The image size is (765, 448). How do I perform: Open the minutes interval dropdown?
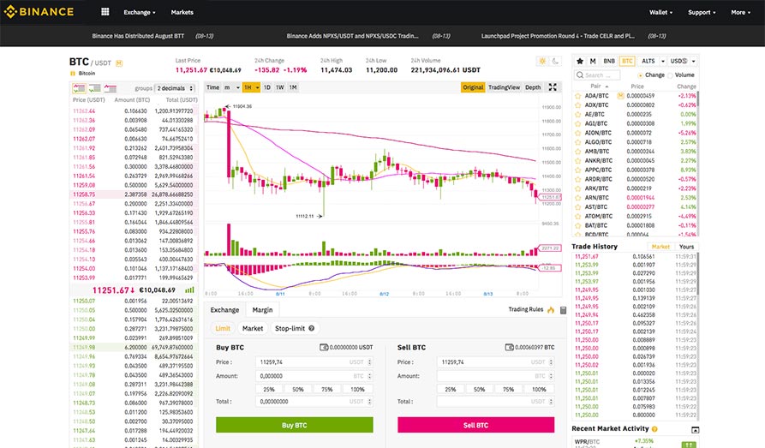click(x=231, y=87)
